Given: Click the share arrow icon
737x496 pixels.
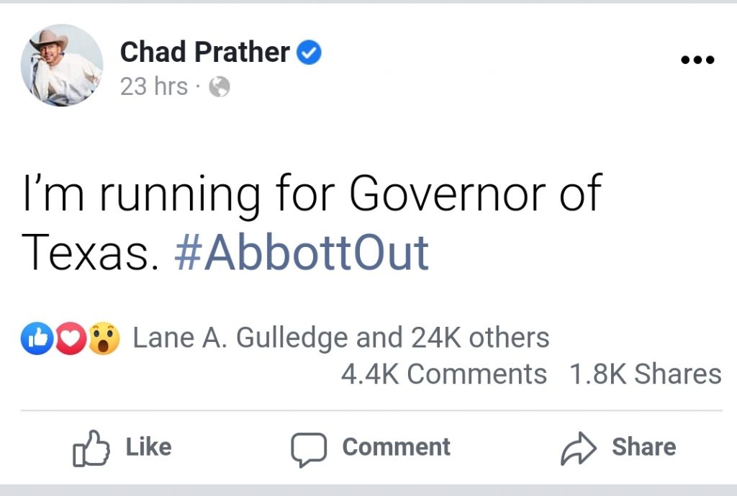Looking at the screenshot, I should pos(579,448).
